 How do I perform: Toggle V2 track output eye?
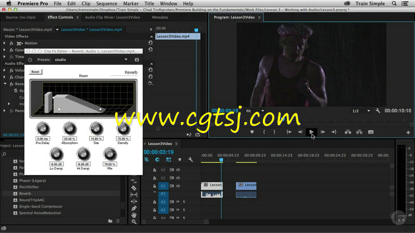tap(178, 178)
